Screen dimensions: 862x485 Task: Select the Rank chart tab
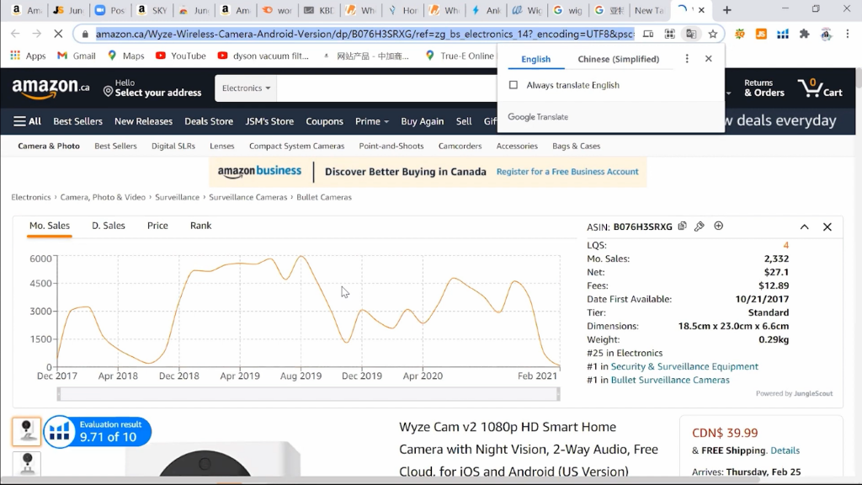(200, 226)
